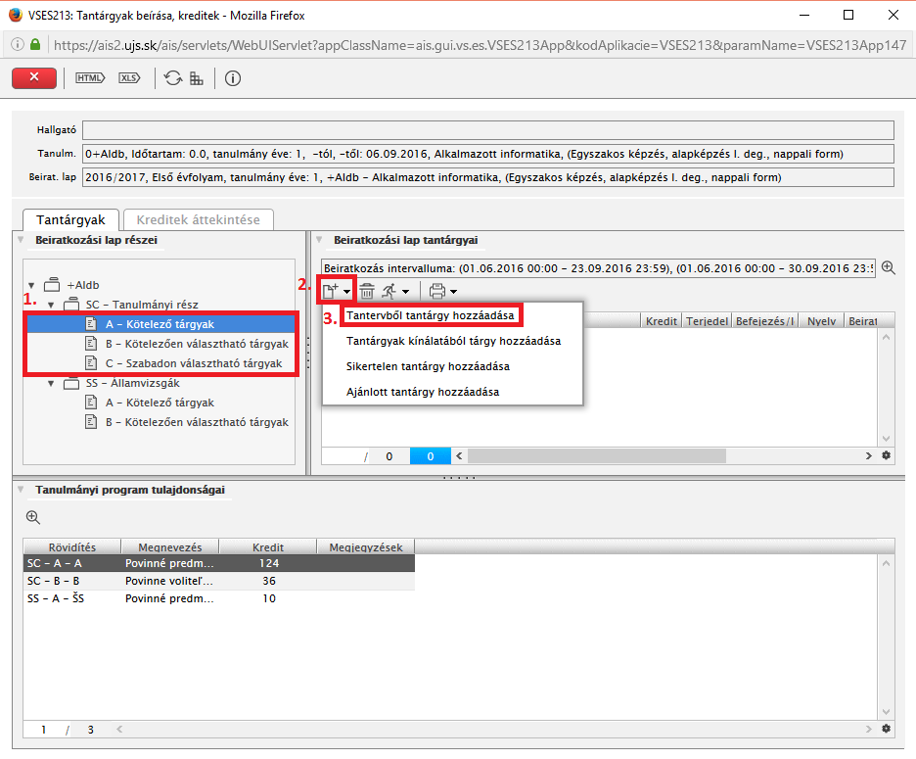Viewport: 916px width, 759px height.
Task: Select B – Kötelezően választható tárgyak under SC
Action: click(x=198, y=344)
